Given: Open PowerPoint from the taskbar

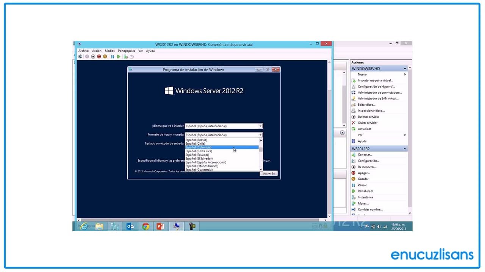Looking at the screenshot, I should [161, 226].
